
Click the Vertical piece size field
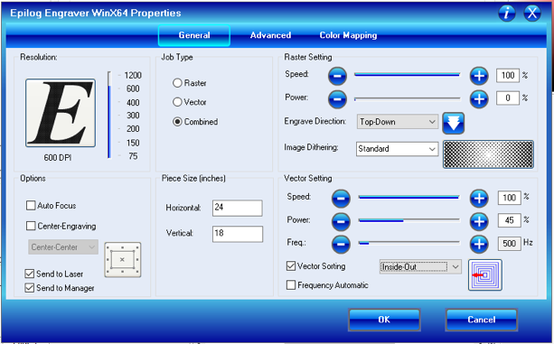click(x=238, y=234)
